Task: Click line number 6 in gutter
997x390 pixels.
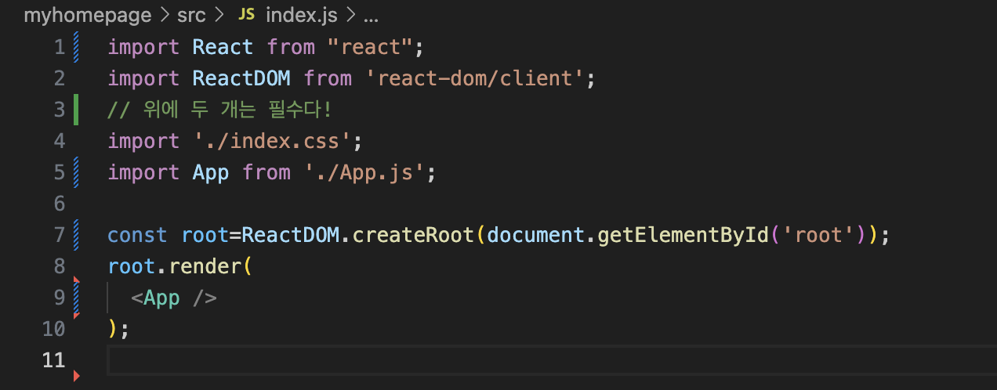Action: [x=60, y=204]
